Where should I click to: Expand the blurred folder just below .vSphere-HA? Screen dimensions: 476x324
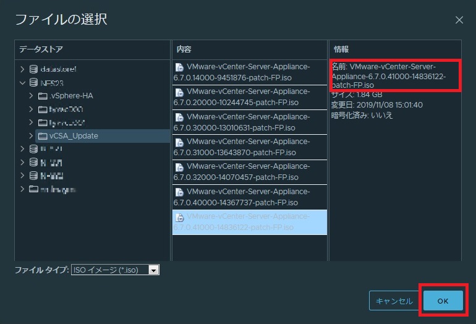pos(31,109)
